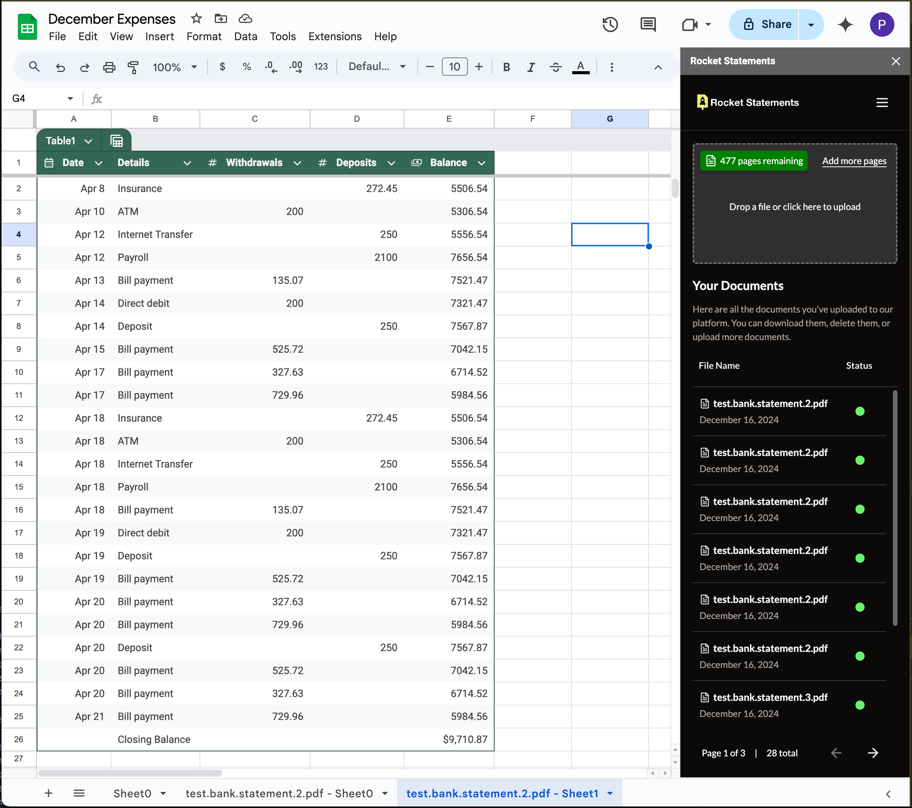This screenshot has width=912, height=808.
Task: Open the Extensions menu
Action: click(x=334, y=36)
